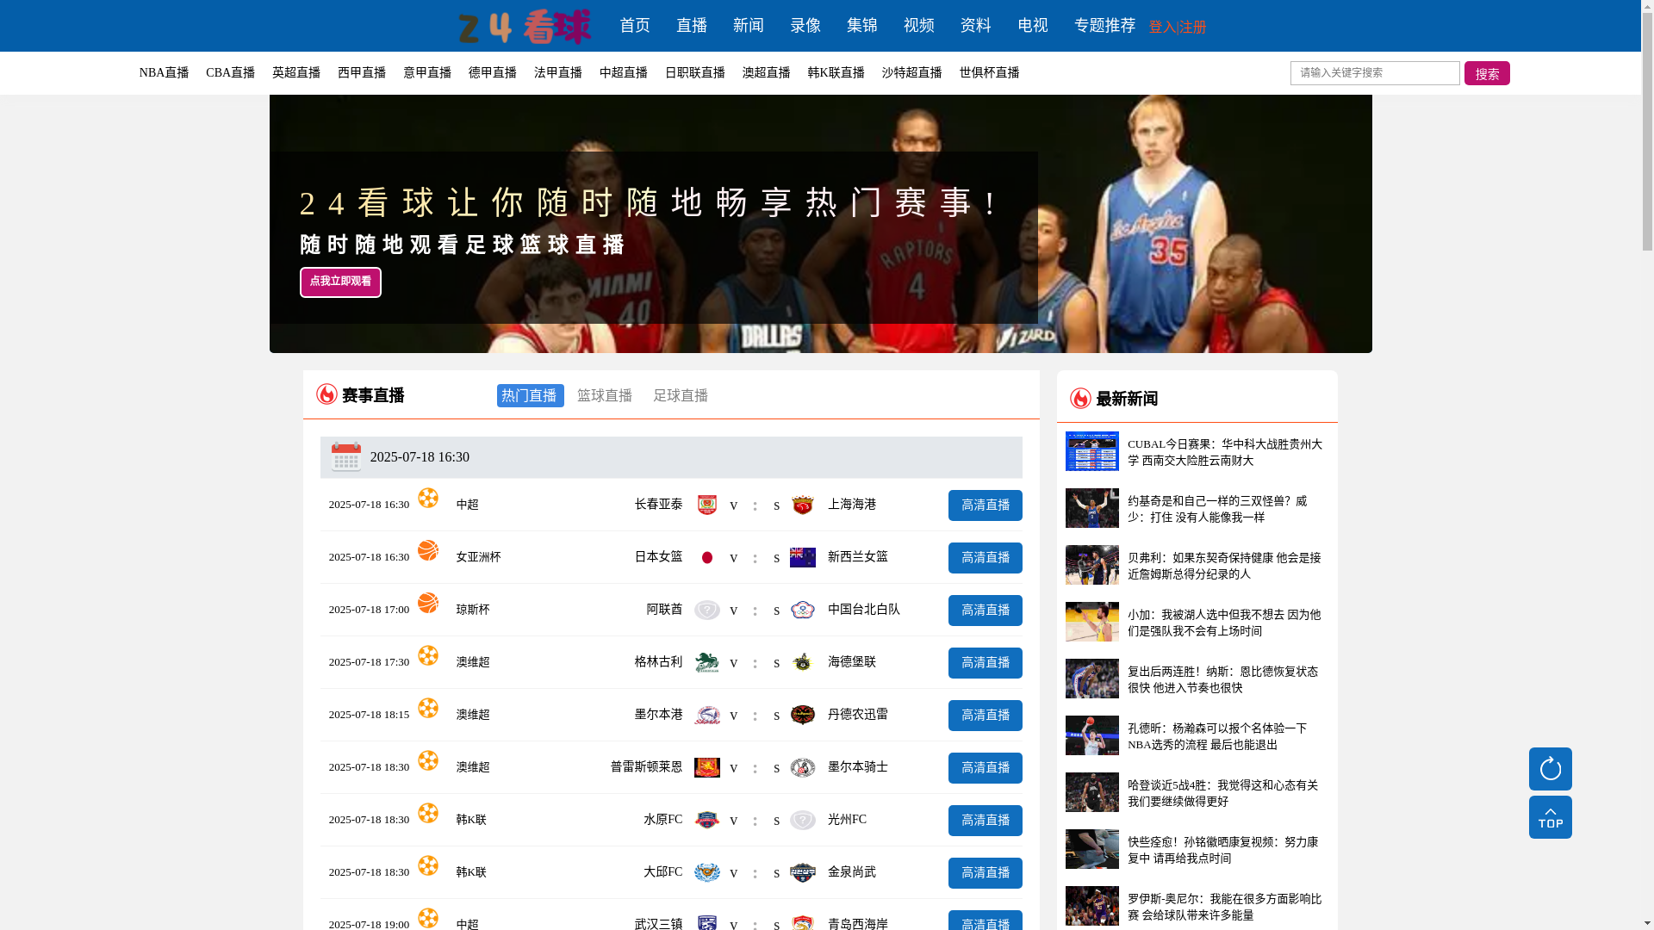Click the 长春亚泰 team logo

pyautogui.click(x=707, y=505)
